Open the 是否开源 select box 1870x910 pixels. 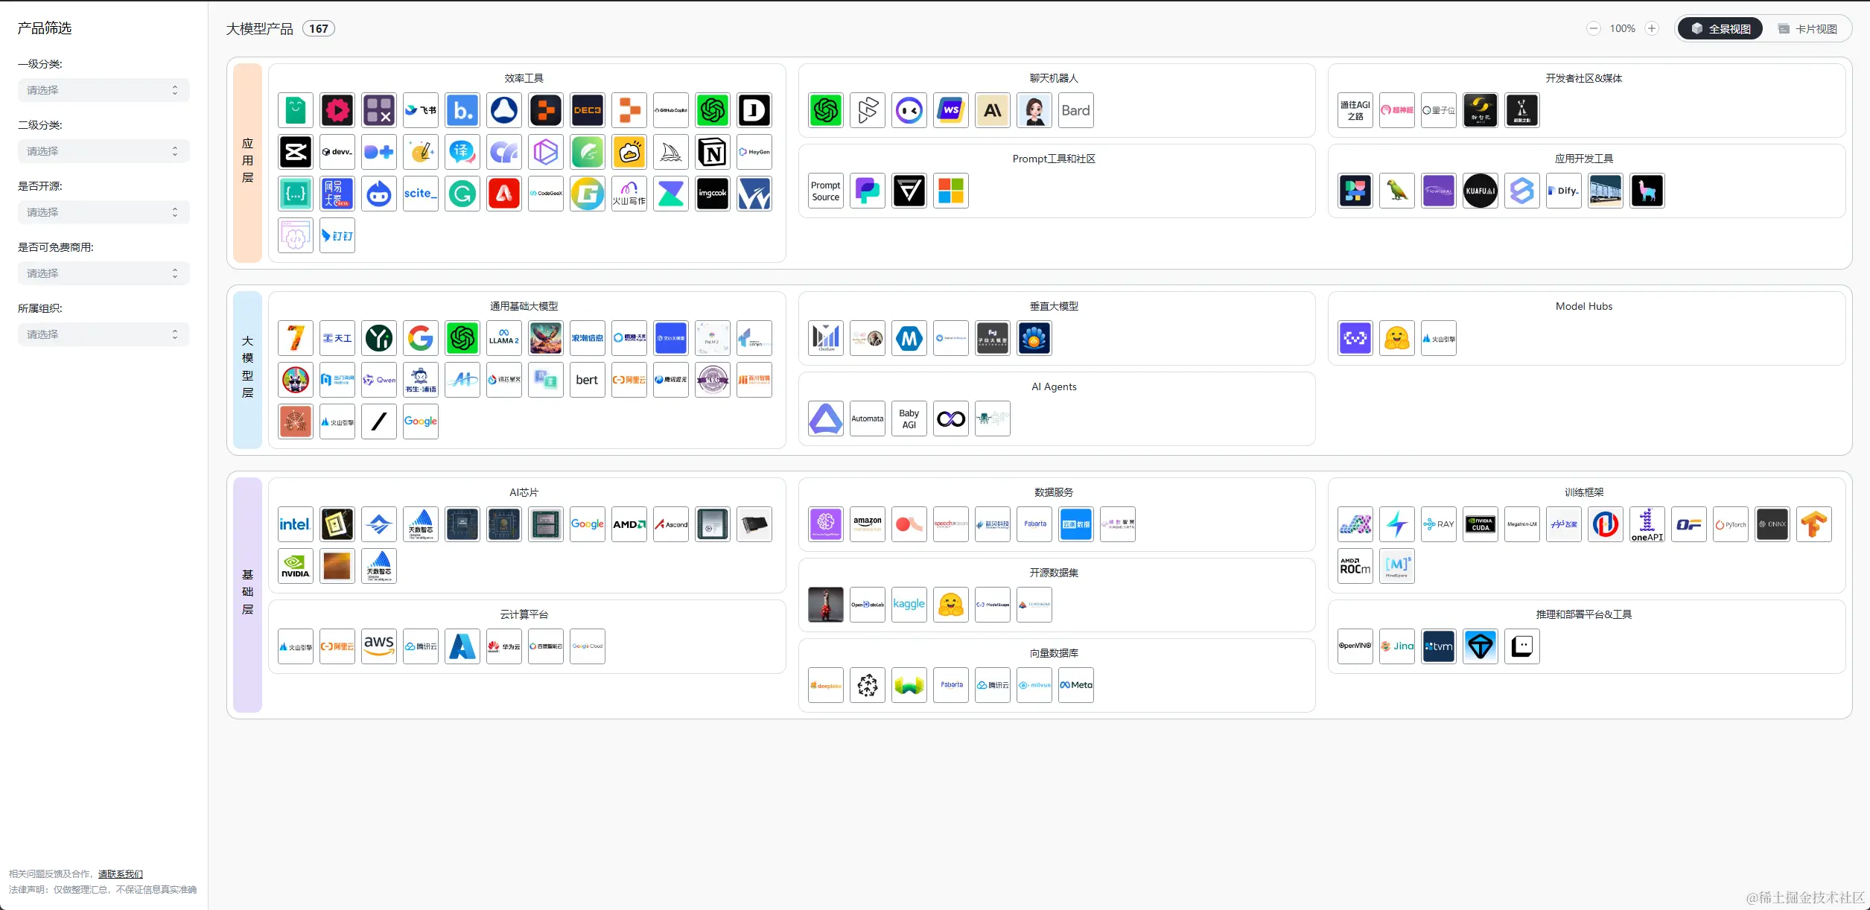pyautogui.click(x=103, y=212)
